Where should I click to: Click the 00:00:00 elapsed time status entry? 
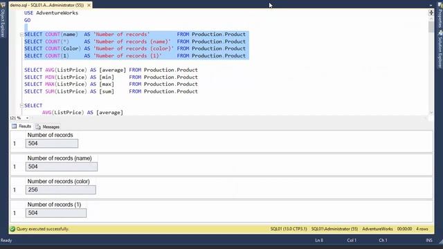[404, 229]
